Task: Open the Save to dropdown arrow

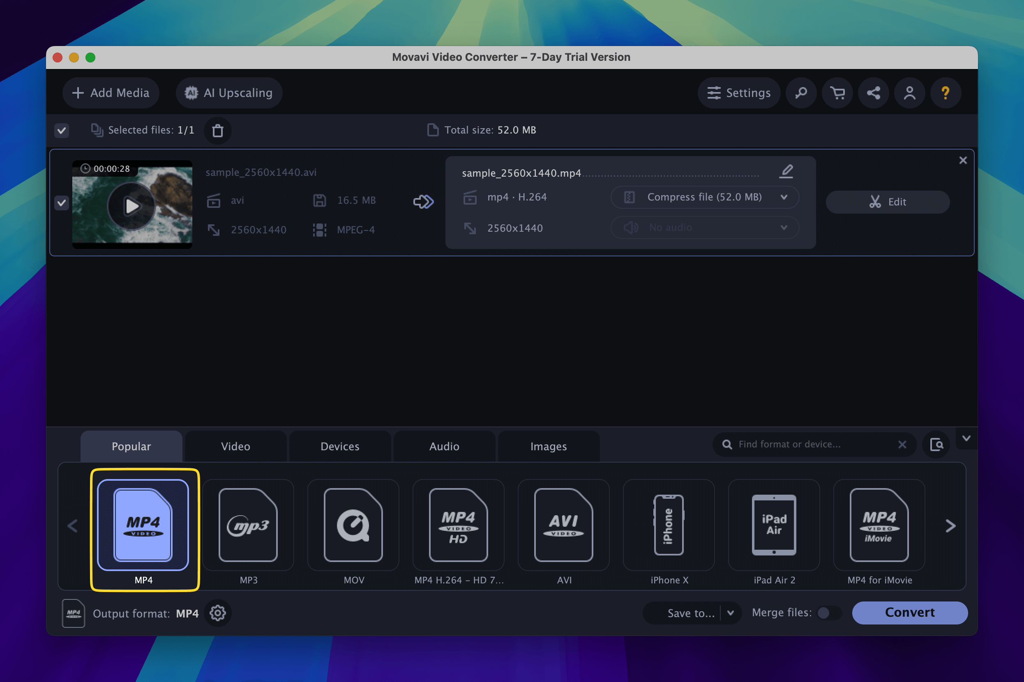Action: coord(731,613)
